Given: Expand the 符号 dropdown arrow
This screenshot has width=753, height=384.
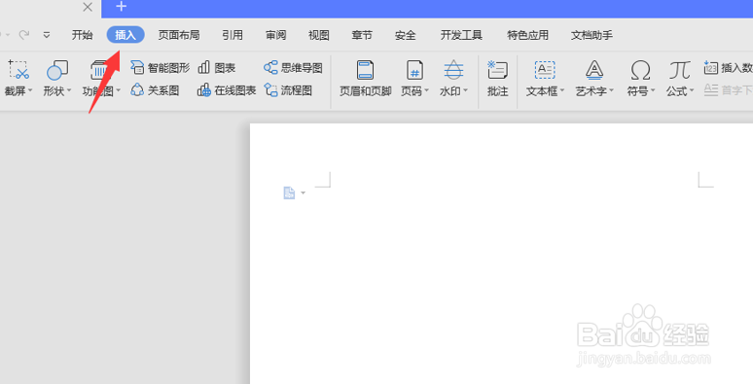Looking at the screenshot, I should click(653, 90).
